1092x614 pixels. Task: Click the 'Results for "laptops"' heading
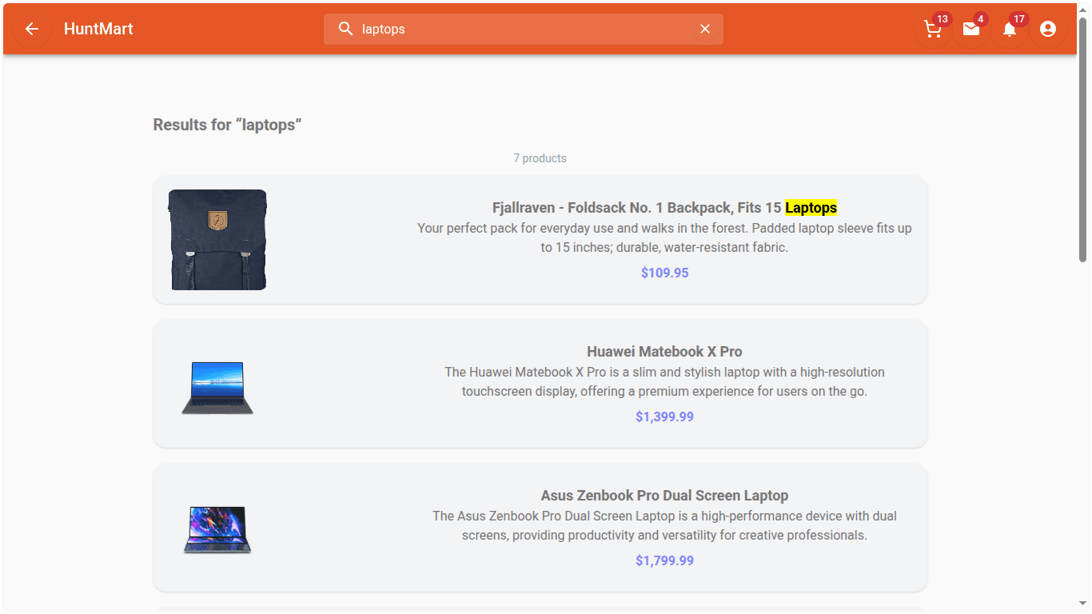click(x=227, y=125)
